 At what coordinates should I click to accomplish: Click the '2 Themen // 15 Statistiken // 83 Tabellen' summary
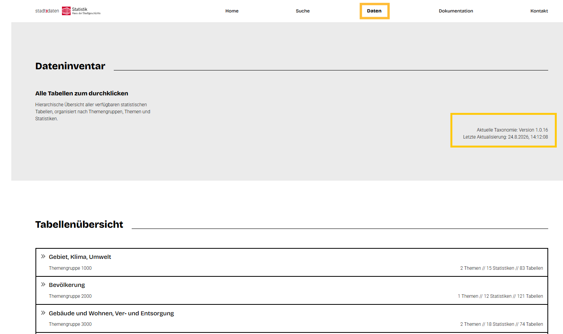click(x=501, y=268)
